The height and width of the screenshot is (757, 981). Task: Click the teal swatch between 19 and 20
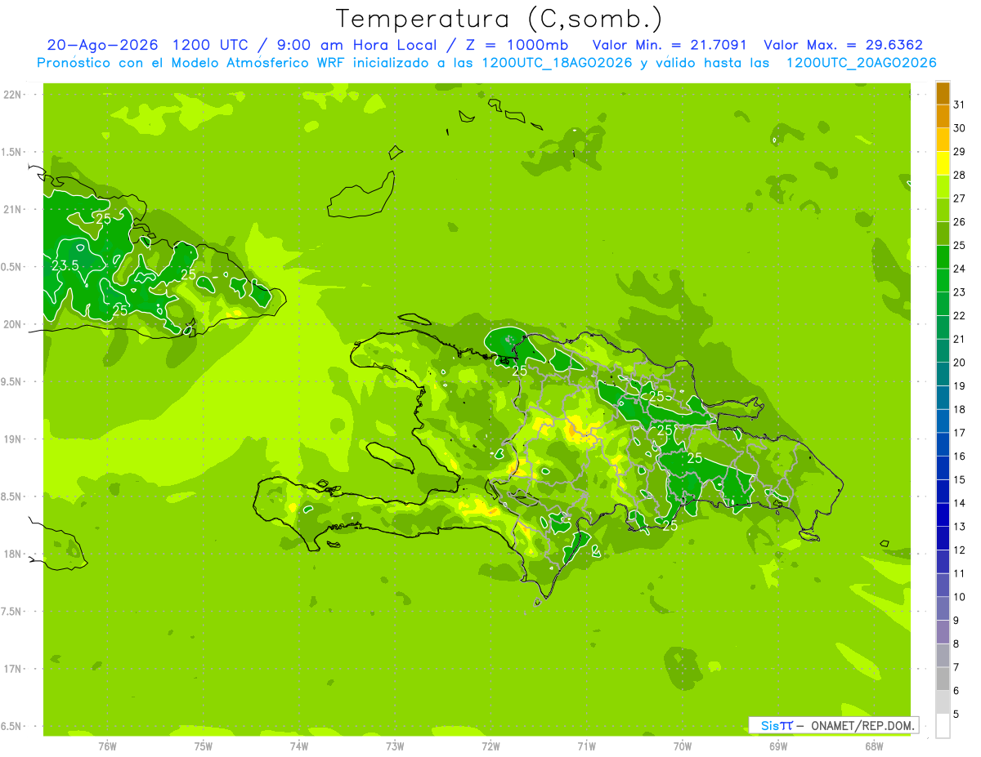coord(943,374)
